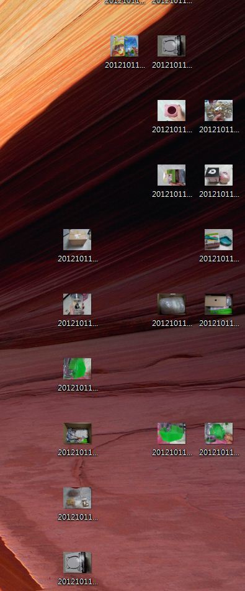Image resolution: width=245 pixels, height=591 pixels.
Task: Select the pink pig bowl photo file
Action: (171, 111)
